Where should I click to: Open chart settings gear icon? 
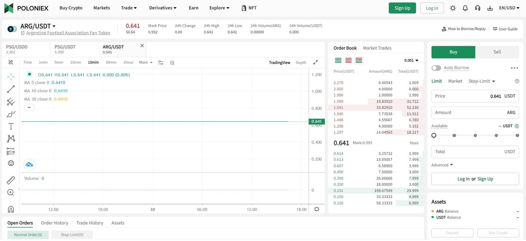(317, 209)
